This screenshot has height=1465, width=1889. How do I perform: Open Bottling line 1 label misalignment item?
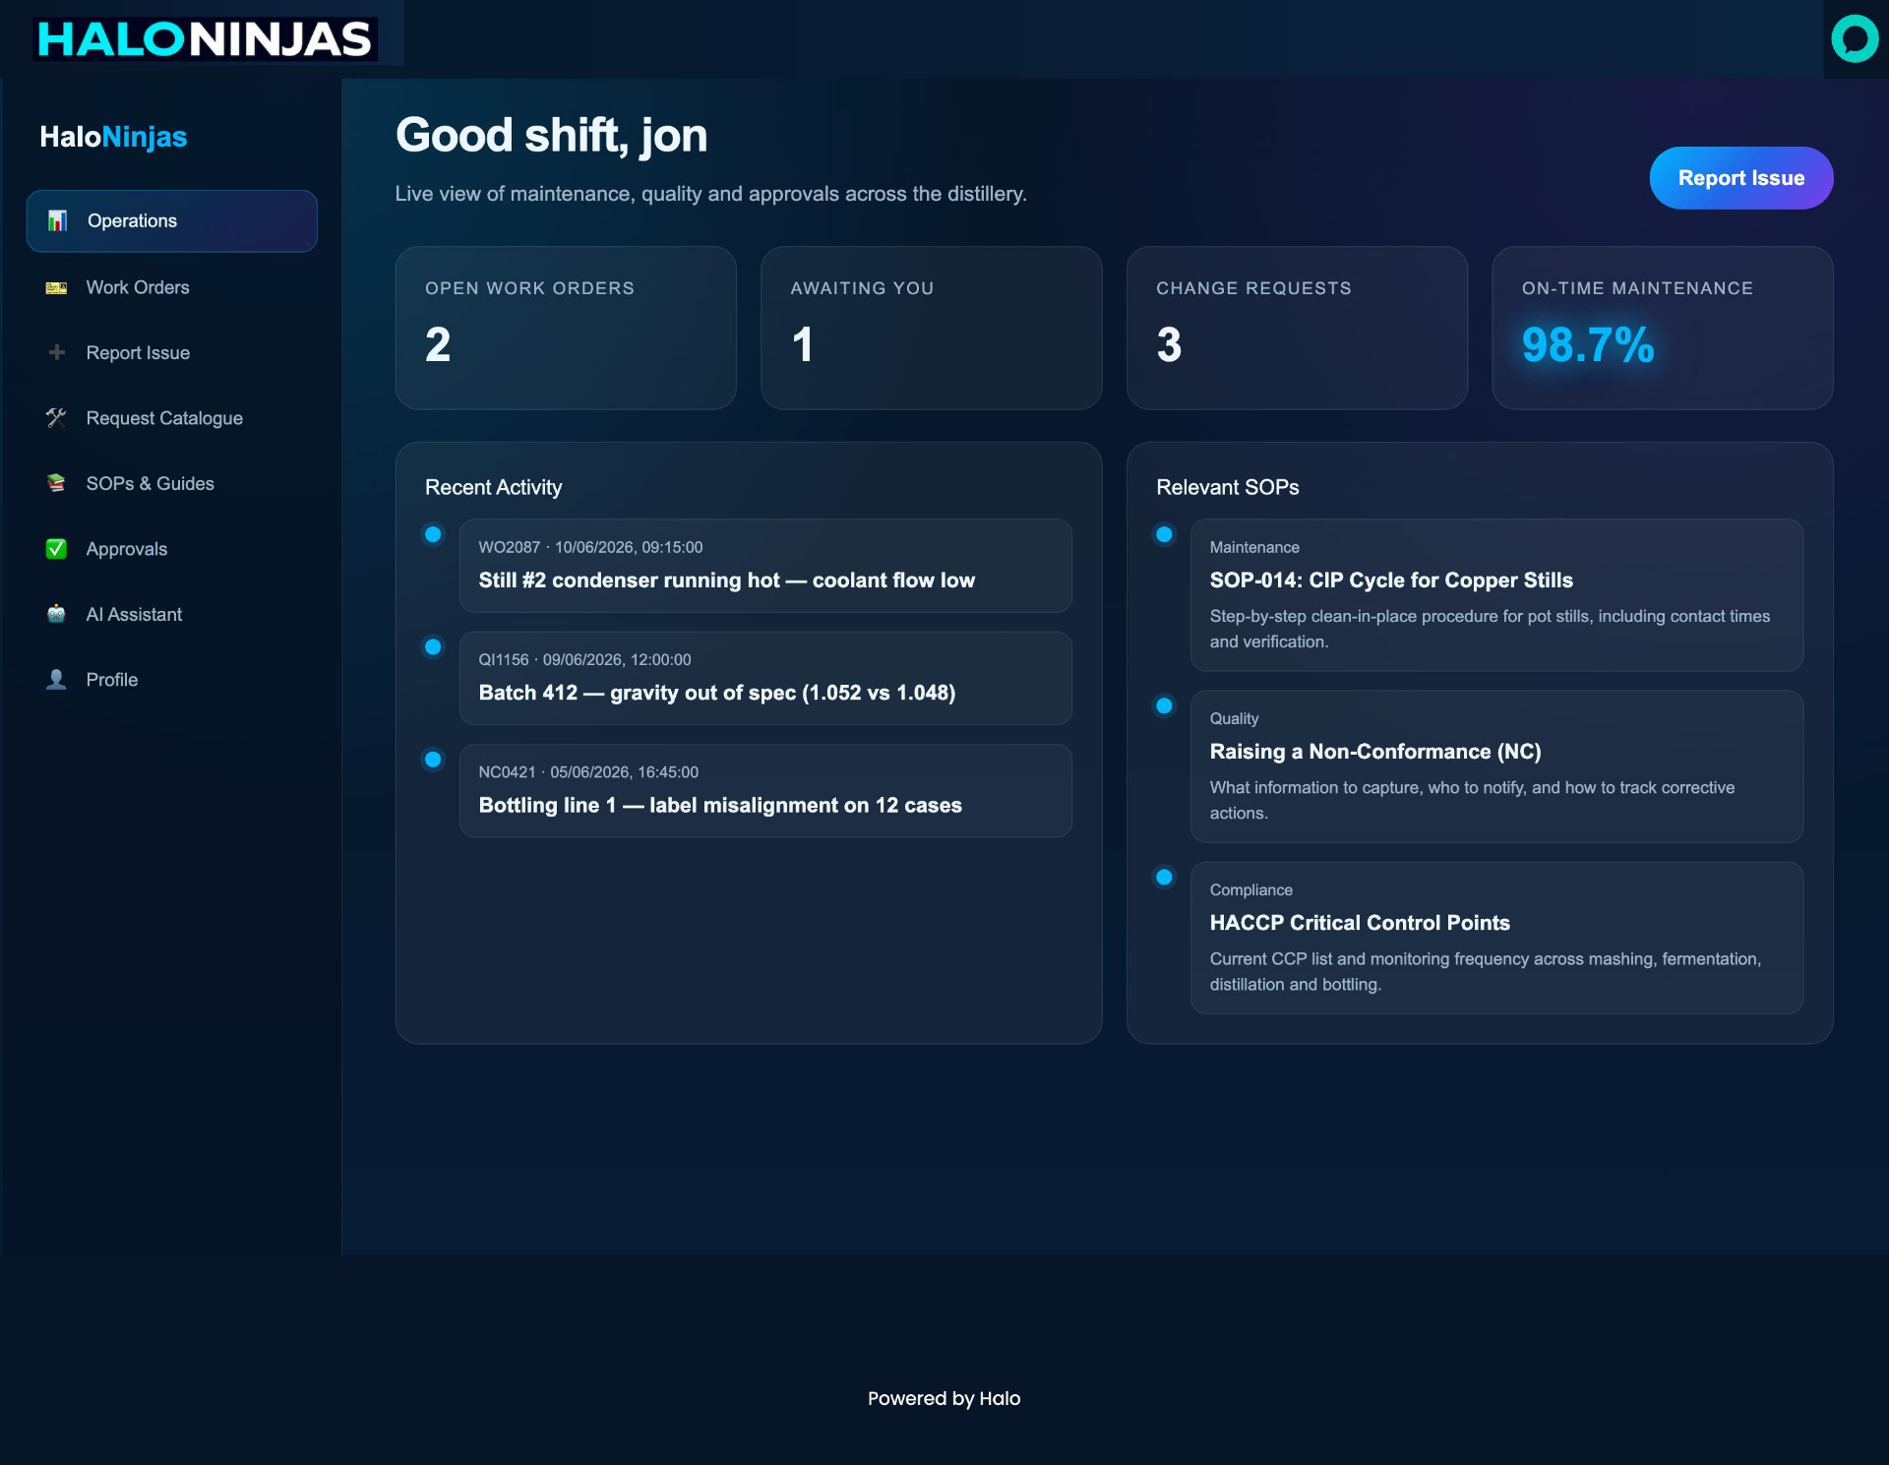(765, 791)
